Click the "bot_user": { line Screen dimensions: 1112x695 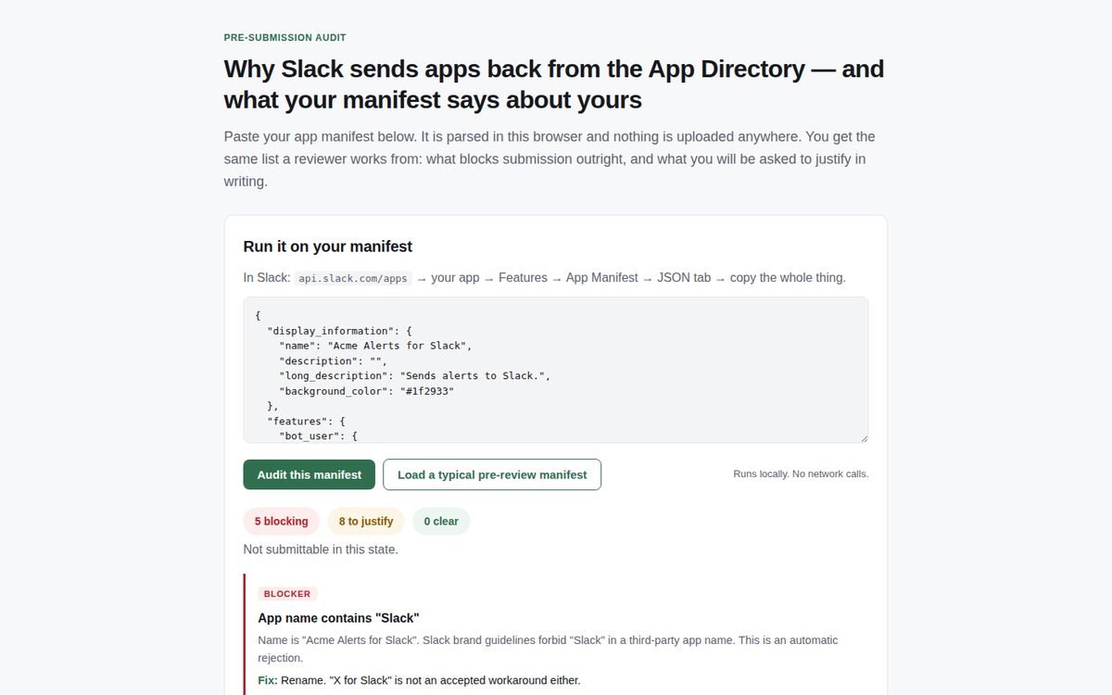(x=318, y=436)
